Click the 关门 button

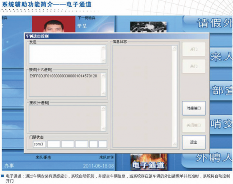pos(194,66)
